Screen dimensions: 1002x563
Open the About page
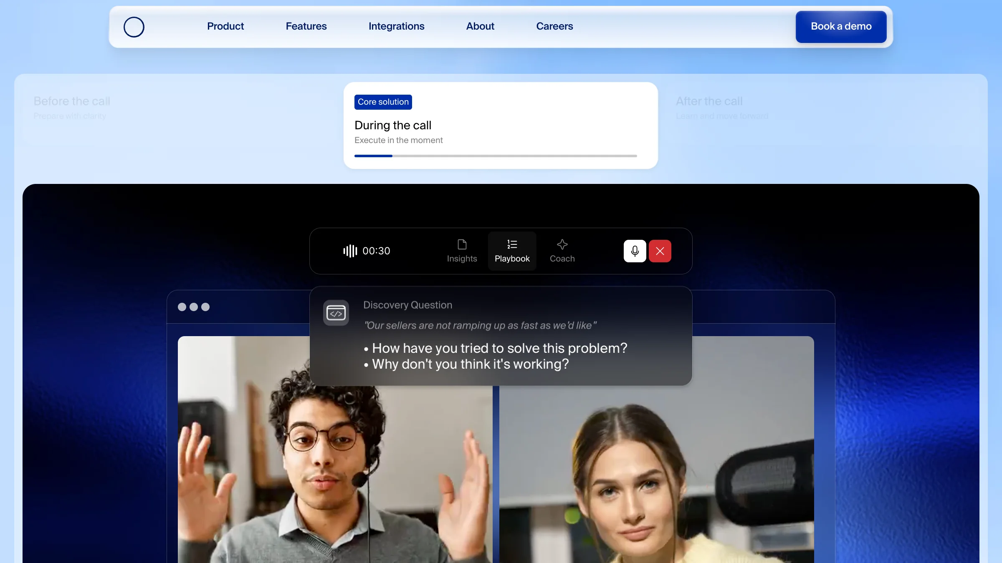tap(480, 26)
